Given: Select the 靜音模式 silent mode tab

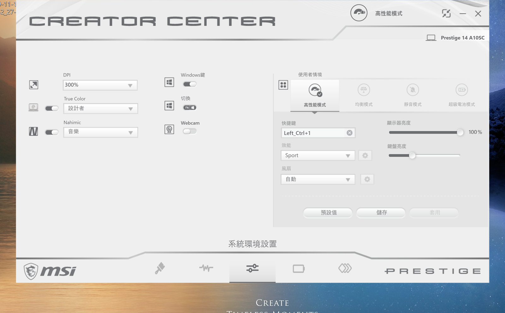Looking at the screenshot, I should [x=413, y=95].
